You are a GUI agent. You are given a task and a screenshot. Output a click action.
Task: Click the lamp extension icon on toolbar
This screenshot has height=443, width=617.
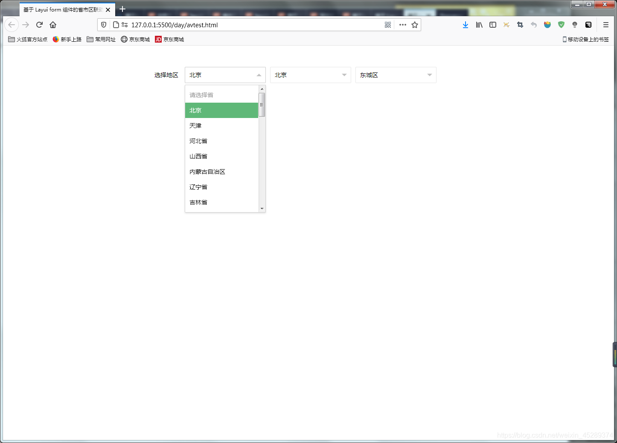(x=575, y=25)
